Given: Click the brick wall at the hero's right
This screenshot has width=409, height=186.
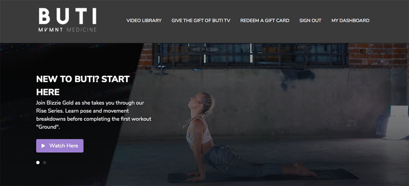Looking at the screenshot, I should click(x=378, y=55).
